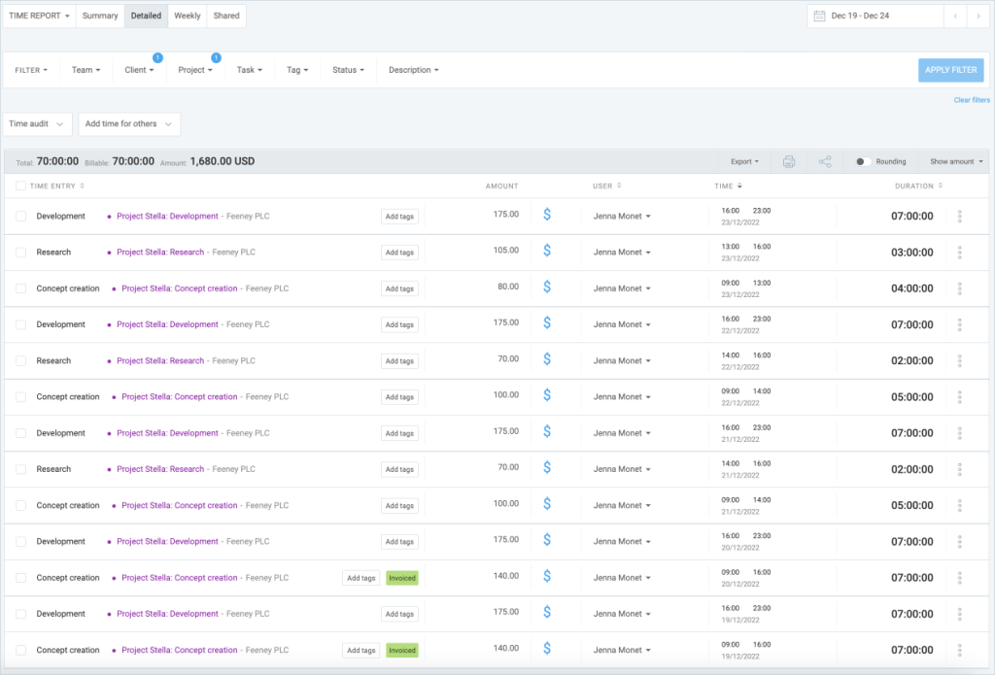The height and width of the screenshot is (675, 995).
Task: Go to previous date range arrow
Action: point(955,16)
